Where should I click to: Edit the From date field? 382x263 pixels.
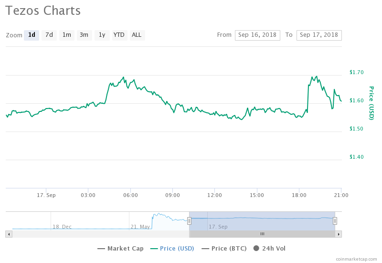(x=257, y=35)
